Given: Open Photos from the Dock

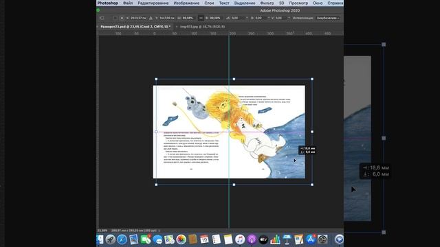Looking at the screenshot, I should [181, 239].
